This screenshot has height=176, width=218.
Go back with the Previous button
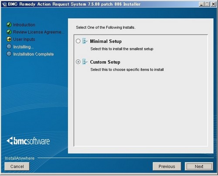point(167,166)
